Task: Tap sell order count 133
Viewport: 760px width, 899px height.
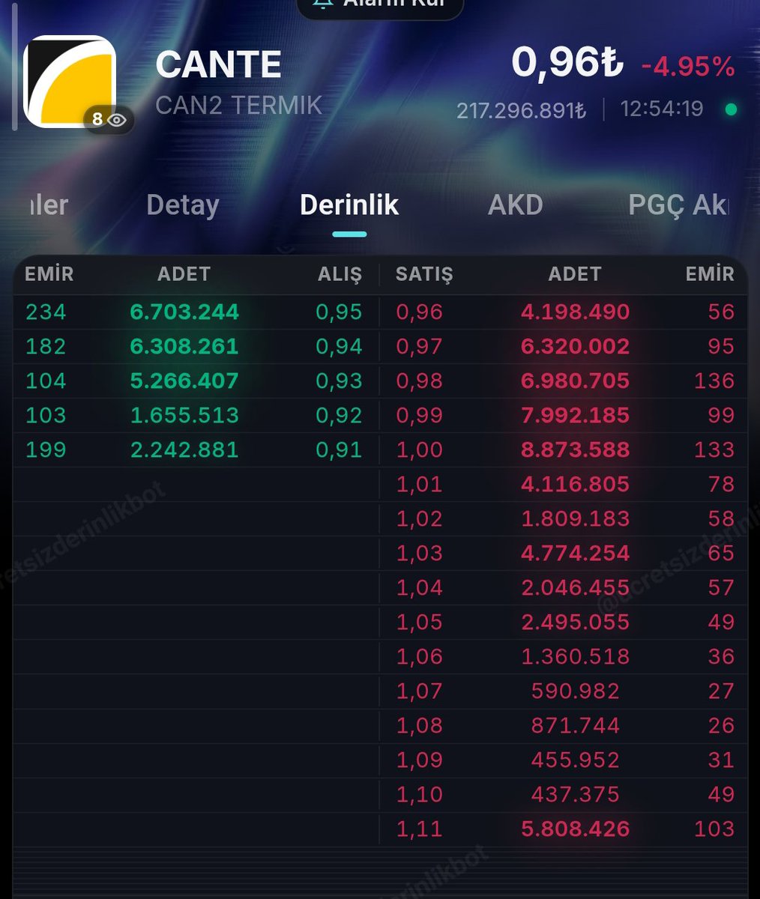Action: tap(714, 449)
